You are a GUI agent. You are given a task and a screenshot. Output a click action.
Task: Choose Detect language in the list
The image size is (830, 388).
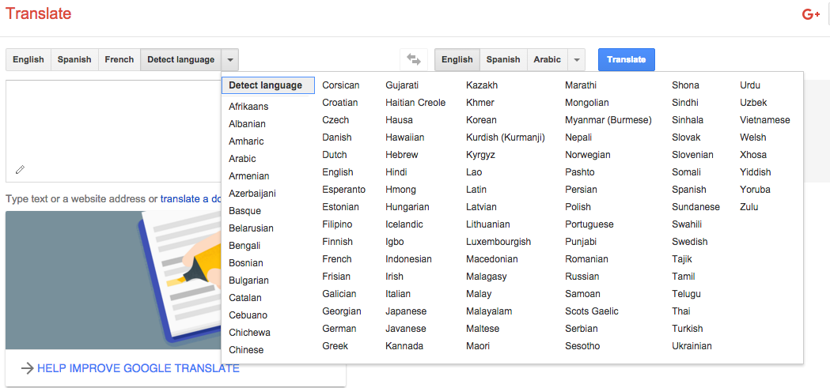[x=268, y=85]
